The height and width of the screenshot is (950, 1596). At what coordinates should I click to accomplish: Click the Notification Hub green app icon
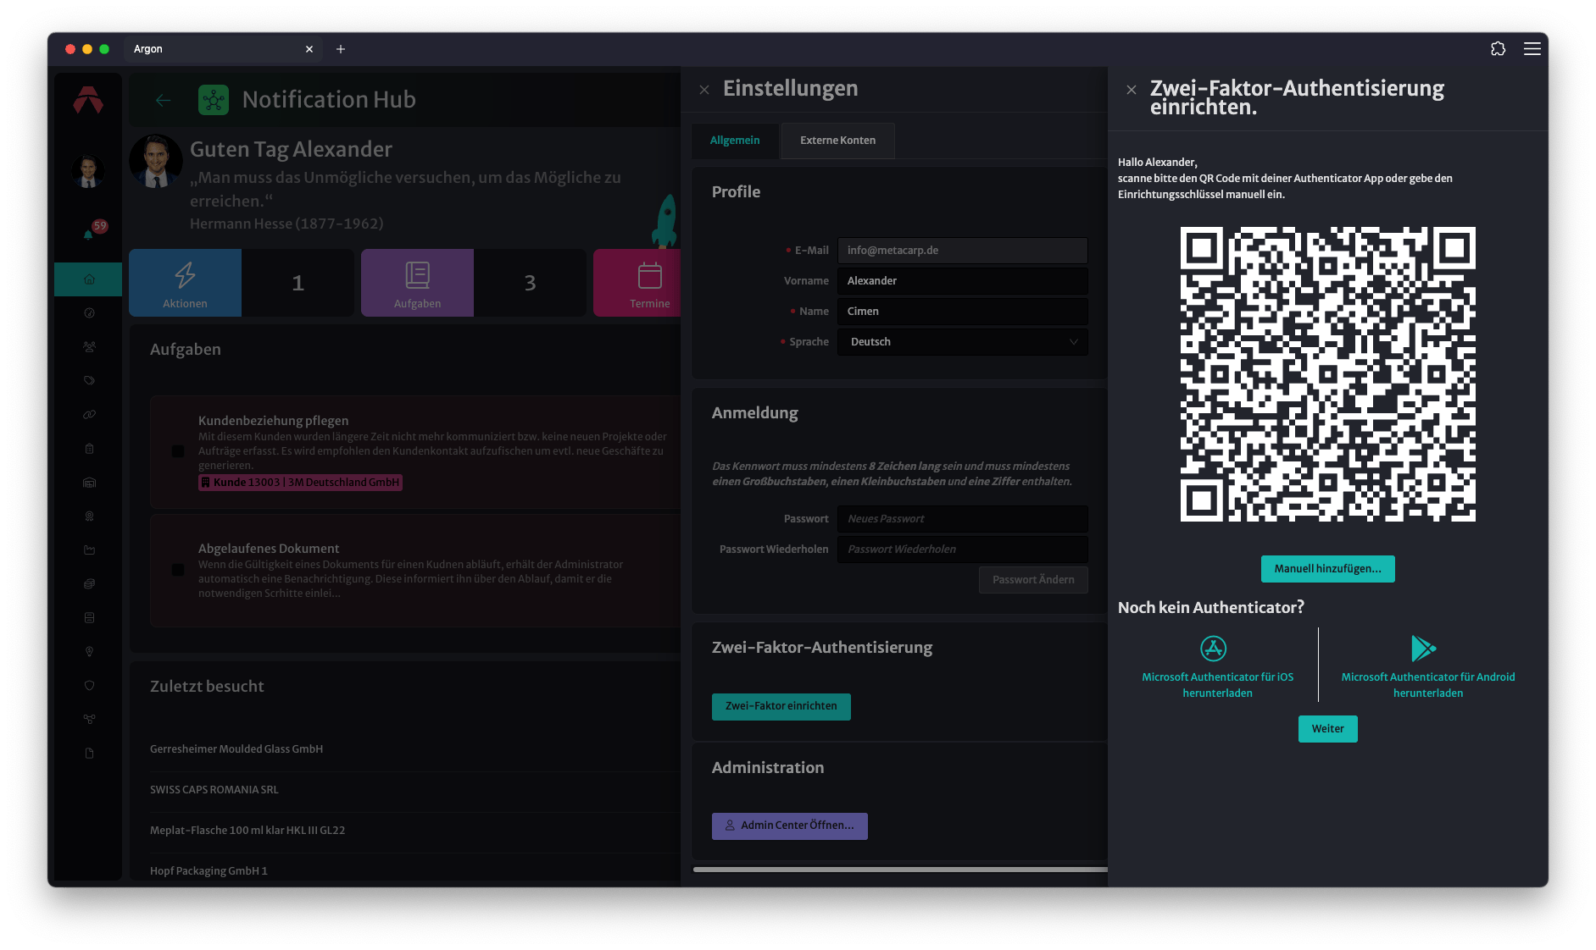point(214,100)
